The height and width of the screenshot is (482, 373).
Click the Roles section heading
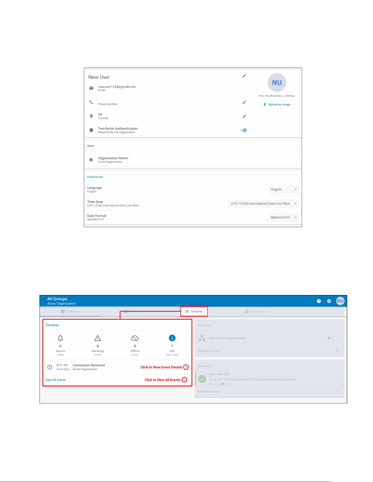coord(91,146)
